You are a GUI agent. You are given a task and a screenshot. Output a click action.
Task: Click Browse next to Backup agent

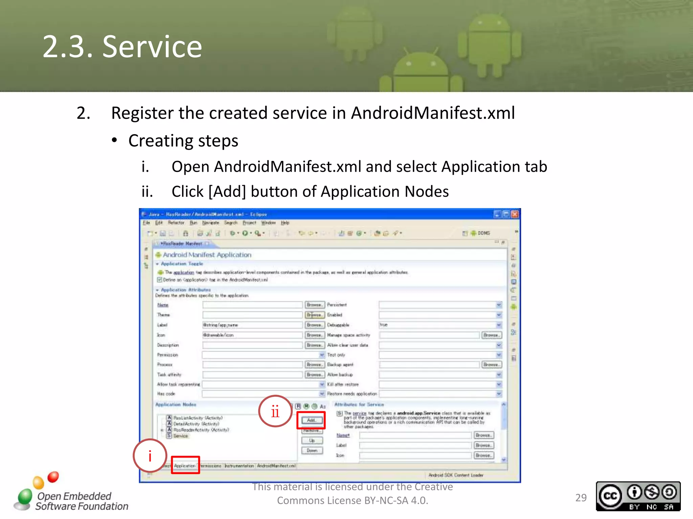[x=491, y=365]
